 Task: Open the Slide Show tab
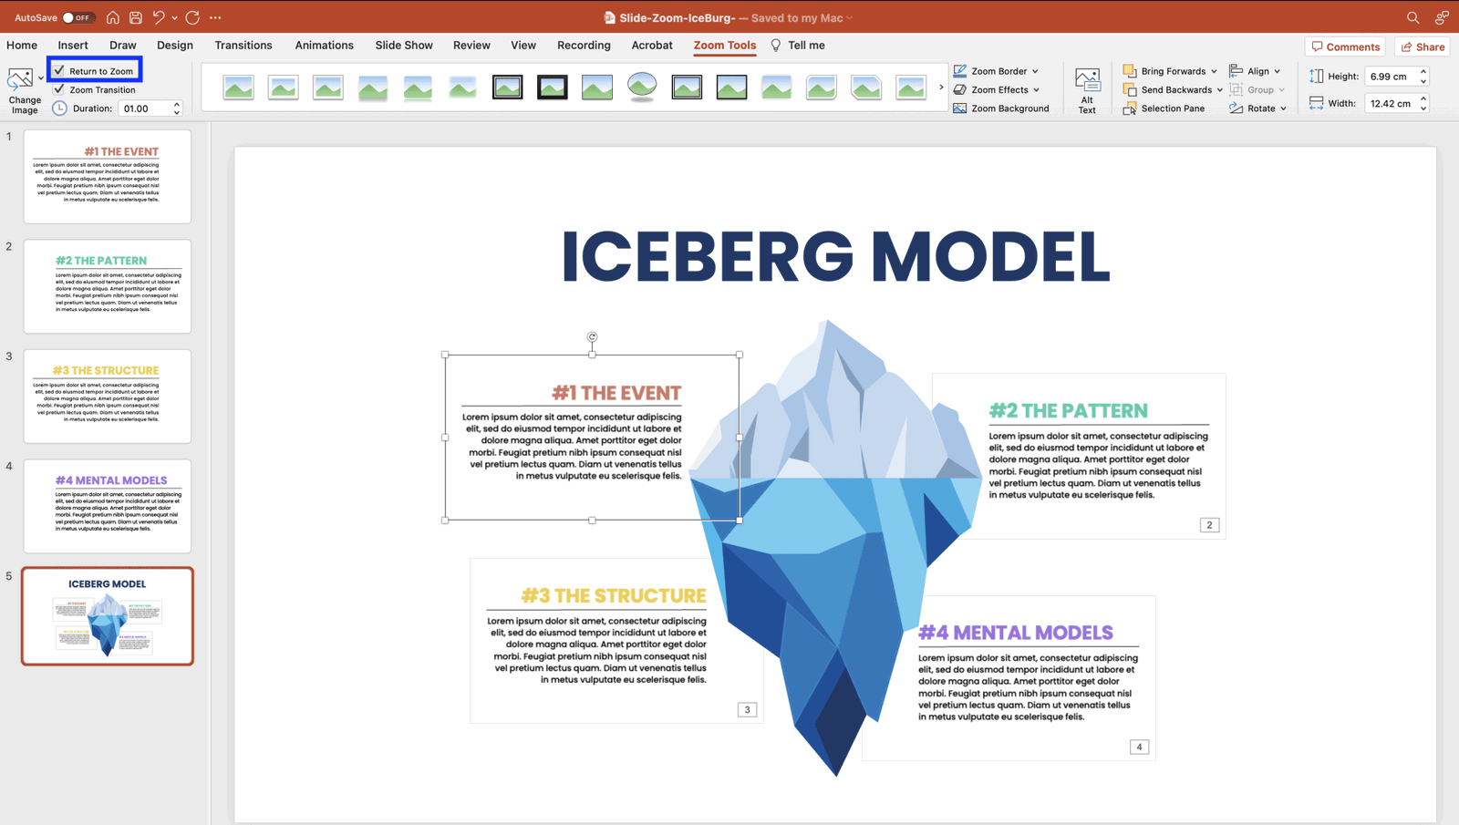click(404, 45)
